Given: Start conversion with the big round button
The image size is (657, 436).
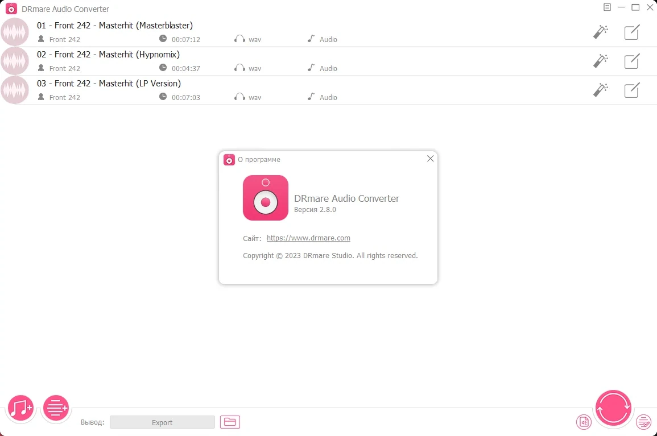Looking at the screenshot, I should tap(613, 408).
